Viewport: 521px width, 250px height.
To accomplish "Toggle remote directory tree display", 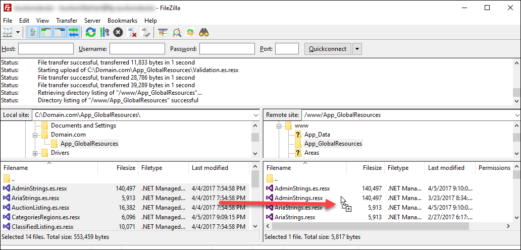I will coord(60,32).
